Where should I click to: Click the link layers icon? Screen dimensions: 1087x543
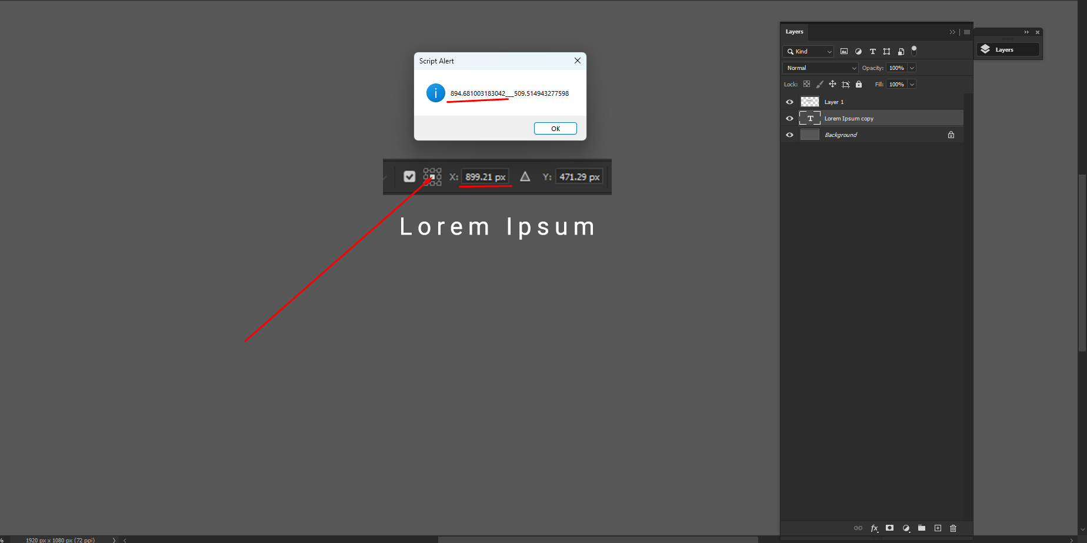[858, 528]
